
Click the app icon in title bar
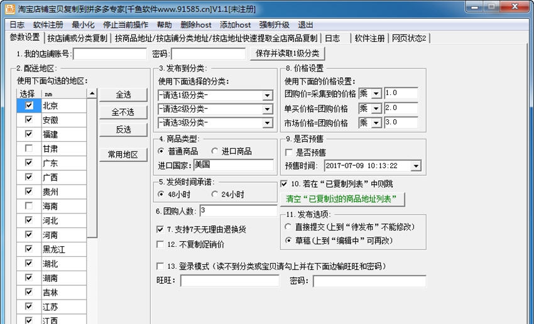click(x=10, y=9)
